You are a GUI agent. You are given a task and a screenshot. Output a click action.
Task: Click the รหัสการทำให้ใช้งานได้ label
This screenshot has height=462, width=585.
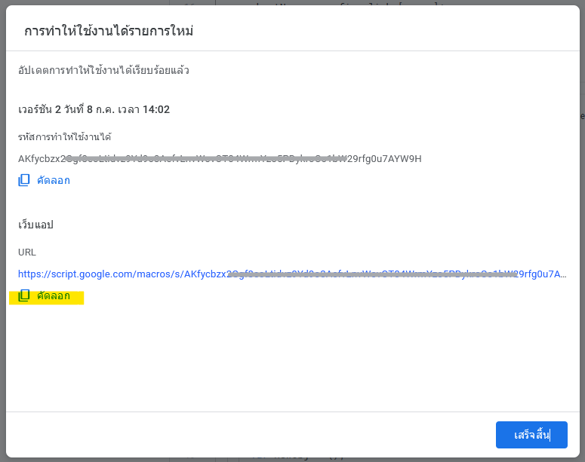point(65,136)
